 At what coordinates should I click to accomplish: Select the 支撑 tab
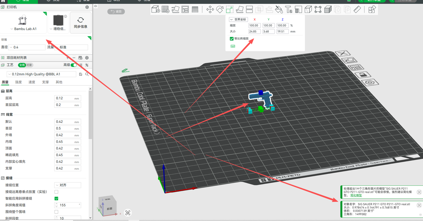(x=45, y=82)
